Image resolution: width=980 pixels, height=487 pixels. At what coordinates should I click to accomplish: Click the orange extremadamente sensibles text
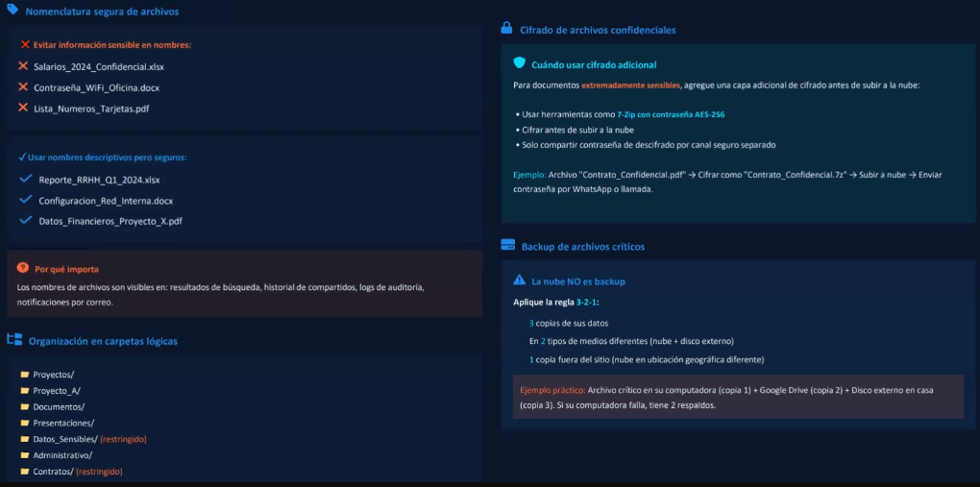pos(630,85)
